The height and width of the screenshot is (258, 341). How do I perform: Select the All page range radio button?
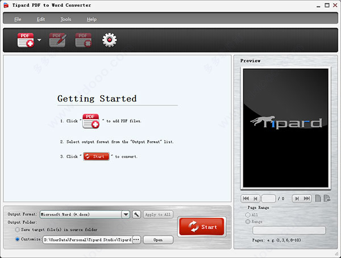click(x=248, y=215)
